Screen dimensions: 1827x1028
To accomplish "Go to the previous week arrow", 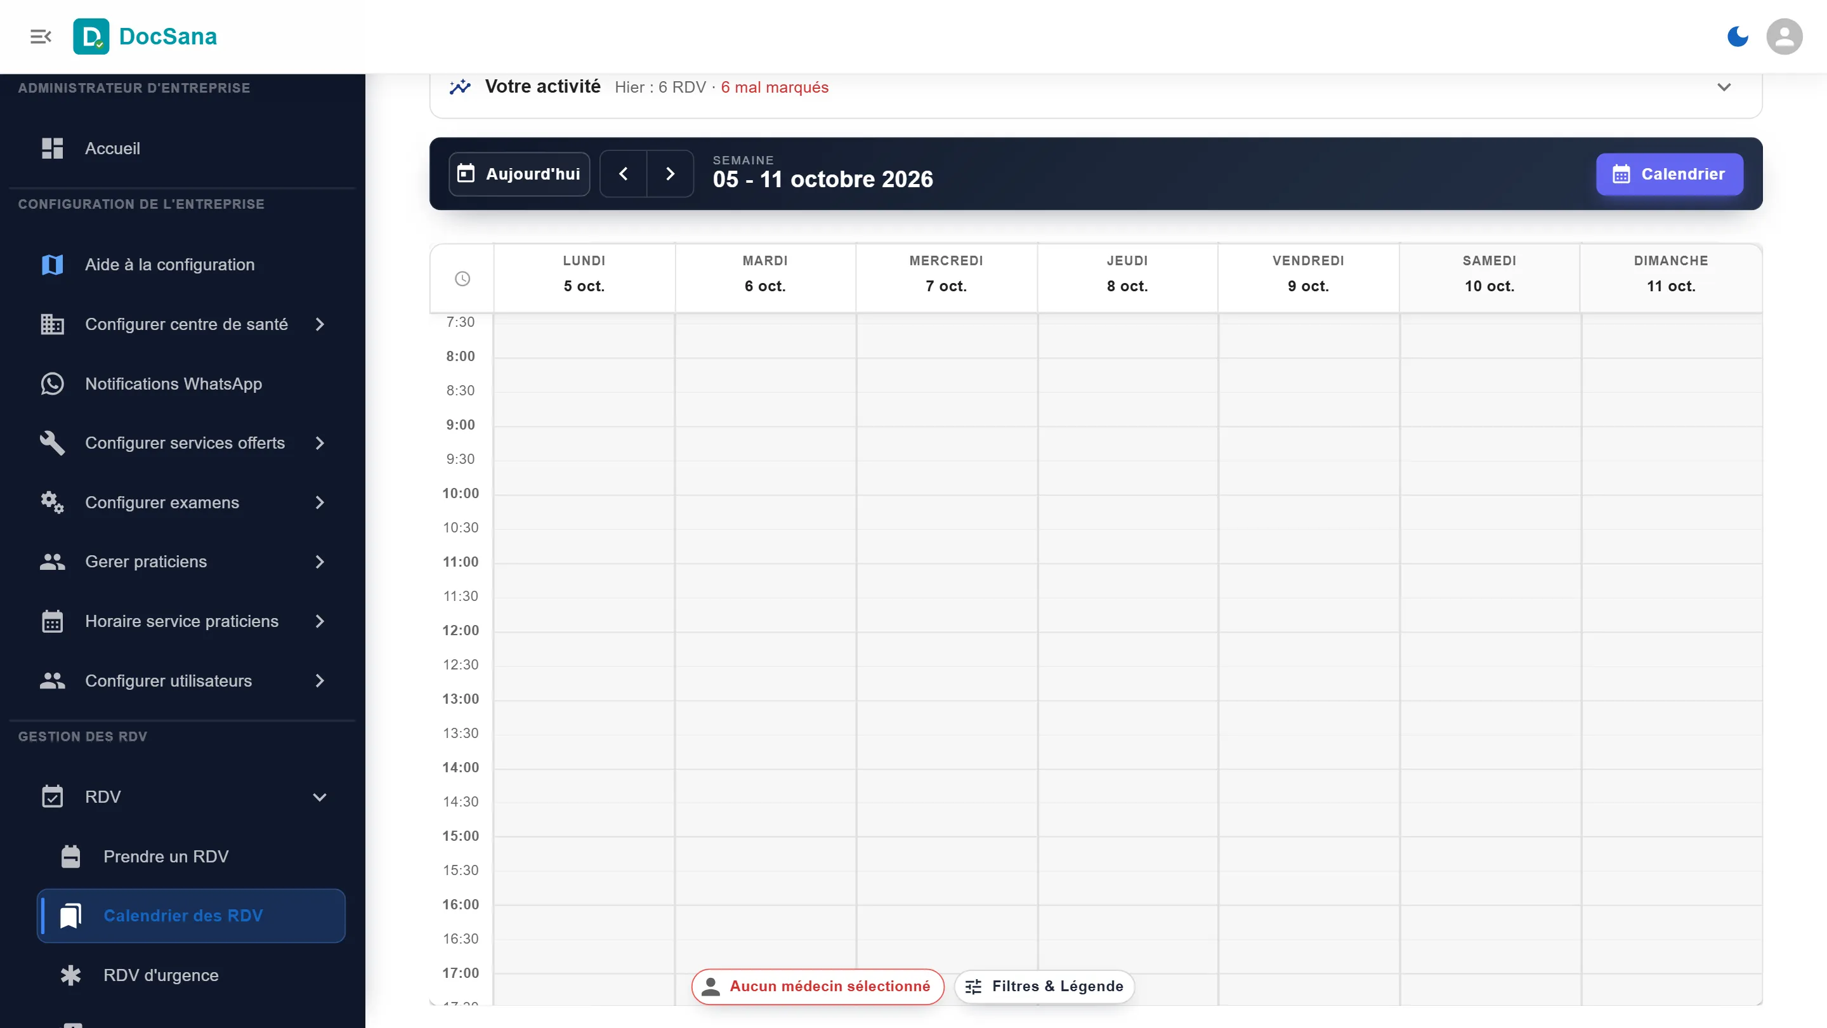I will point(624,174).
